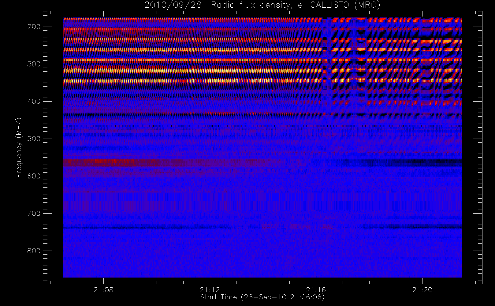The height and width of the screenshot is (306, 495).
Task: Click the 700 frequency tick label
Action: [x=34, y=213]
